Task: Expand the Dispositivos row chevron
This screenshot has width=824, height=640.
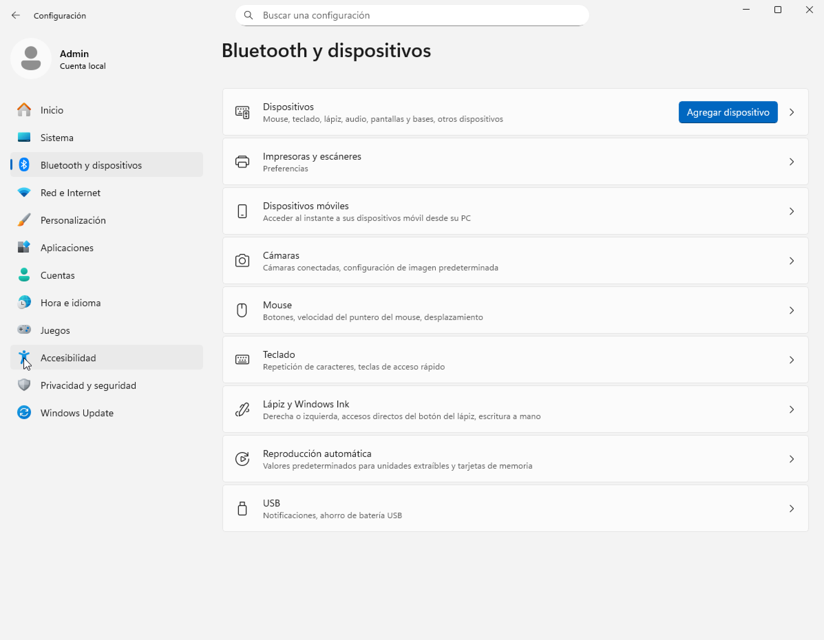Action: [x=792, y=113]
